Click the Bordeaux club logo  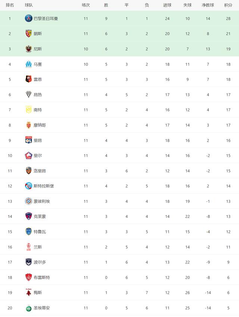click(29, 262)
